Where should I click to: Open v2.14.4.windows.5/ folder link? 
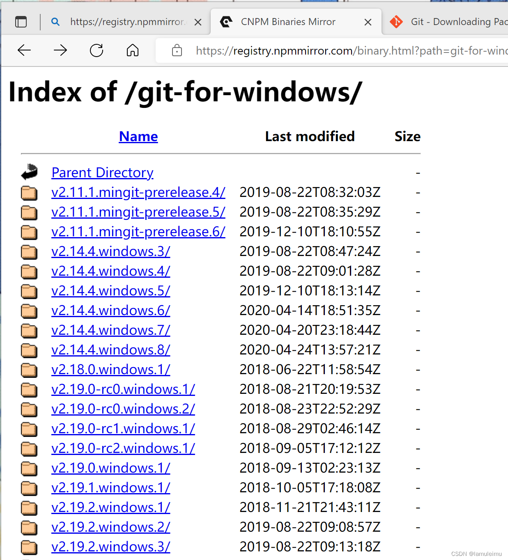(x=111, y=291)
